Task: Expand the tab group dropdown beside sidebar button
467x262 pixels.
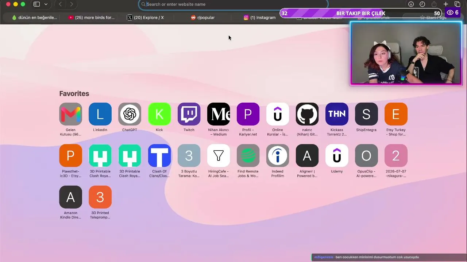Action: 46,4
